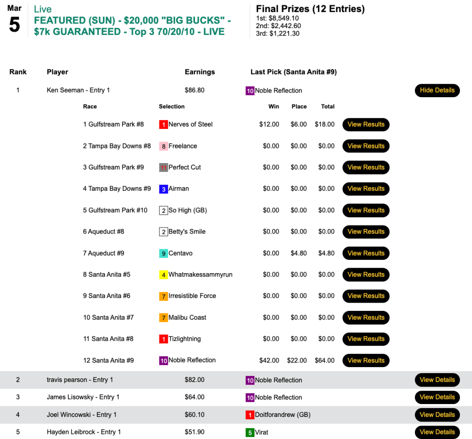Click yellow number 4 badge for Whatmakessammyrun
The height and width of the screenshot is (439, 472).
(163, 275)
